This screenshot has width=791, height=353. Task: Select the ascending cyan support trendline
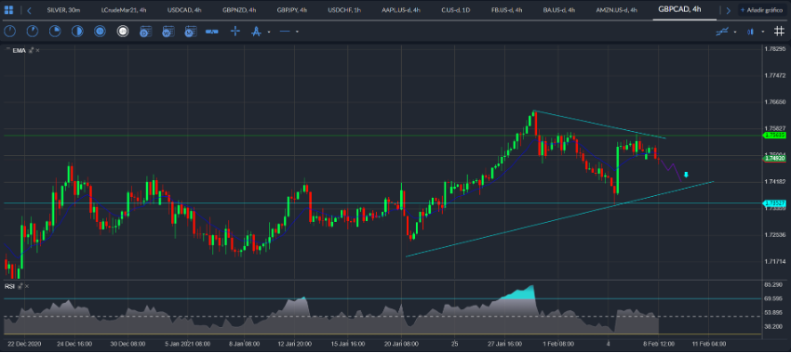click(560, 219)
